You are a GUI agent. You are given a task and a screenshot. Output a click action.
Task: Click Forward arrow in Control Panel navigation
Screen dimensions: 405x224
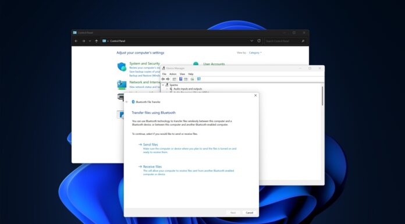[x=83, y=41]
